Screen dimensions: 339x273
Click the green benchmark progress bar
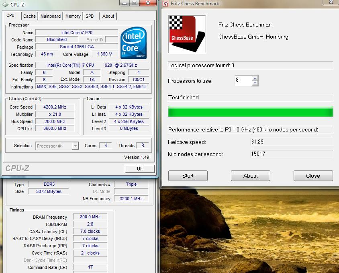pos(250,111)
